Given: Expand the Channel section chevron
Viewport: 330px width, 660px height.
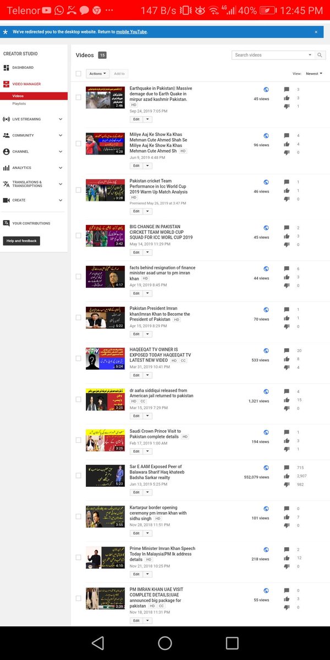Looking at the screenshot, I should (61, 151).
